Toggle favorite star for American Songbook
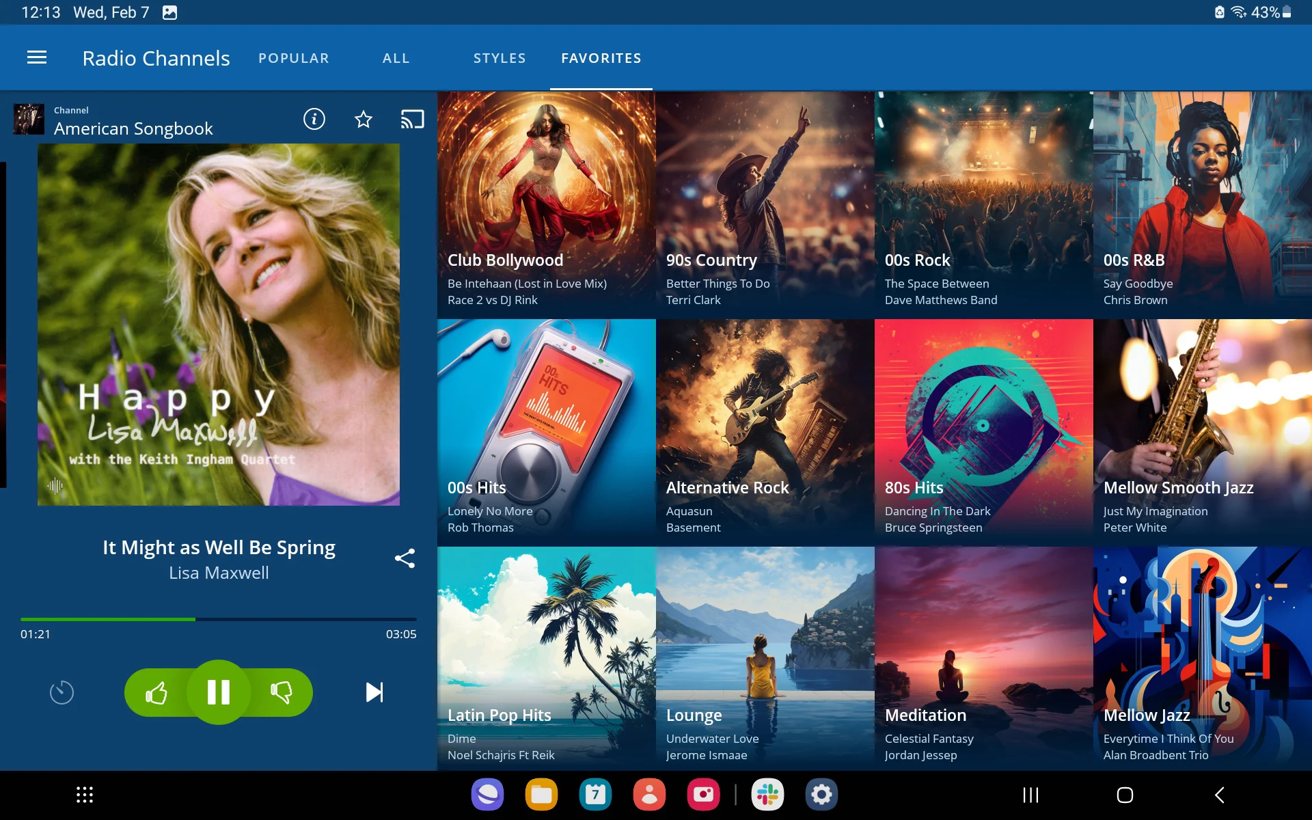Image resolution: width=1312 pixels, height=820 pixels. (x=364, y=120)
